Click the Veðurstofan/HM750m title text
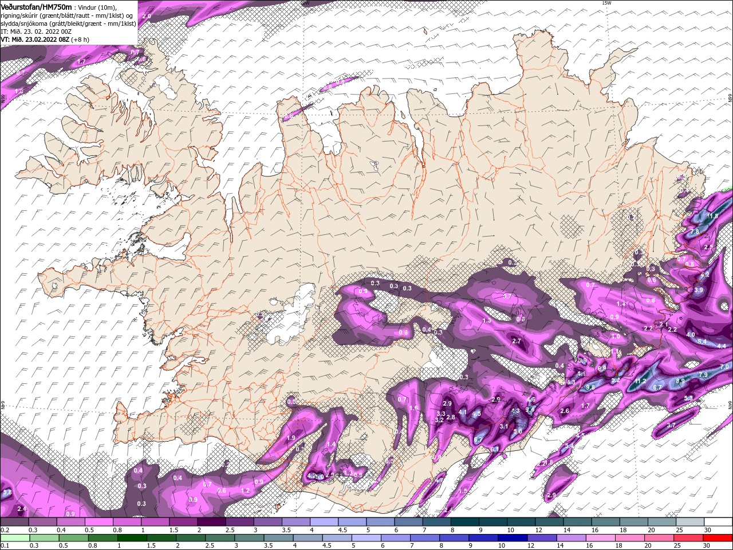Image resolution: width=733 pixels, height=550 pixels. [x=36, y=6]
